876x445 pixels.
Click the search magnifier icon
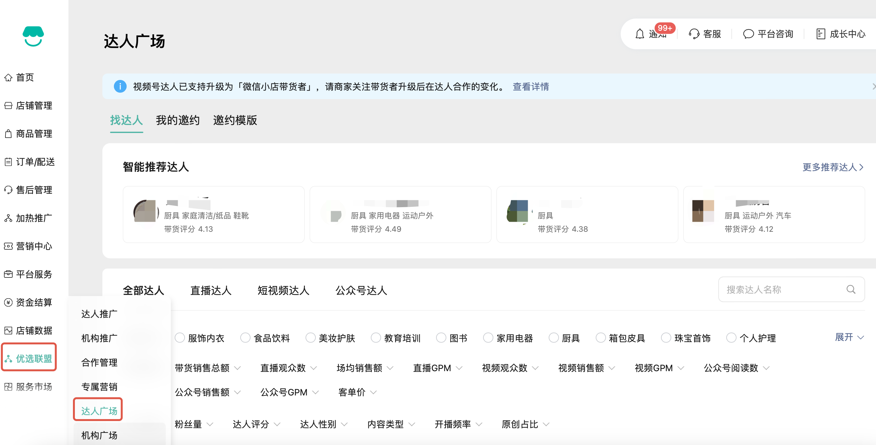pyautogui.click(x=850, y=289)
